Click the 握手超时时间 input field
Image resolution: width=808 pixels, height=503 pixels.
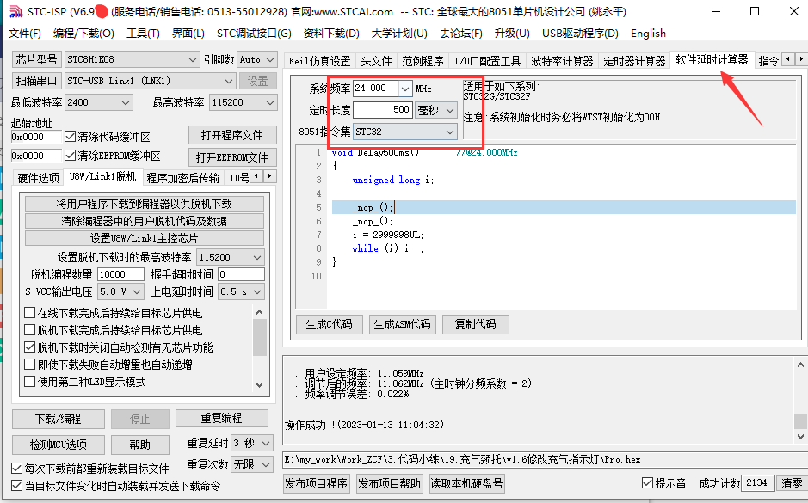pos(241,274)
